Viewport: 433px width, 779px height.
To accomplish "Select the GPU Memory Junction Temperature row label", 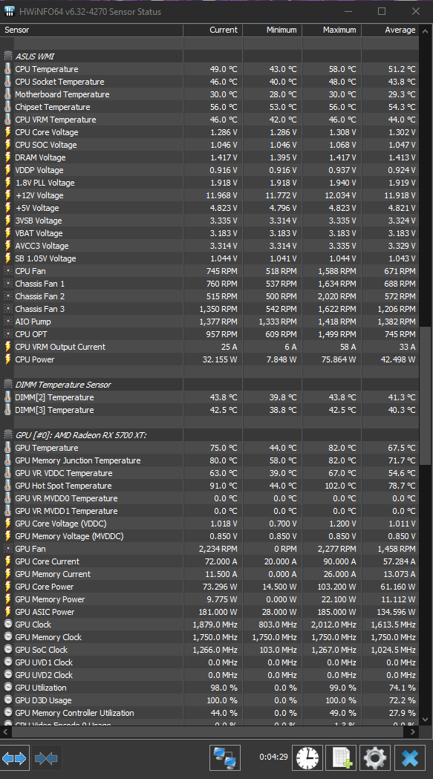I will click(x=77, y=460).
